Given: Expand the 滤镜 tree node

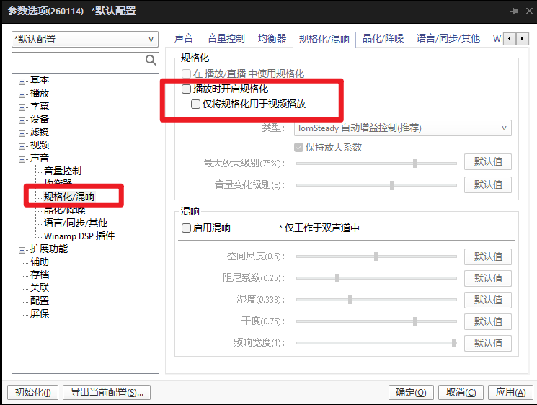Looking at the screenshot, I should [22, 133].
